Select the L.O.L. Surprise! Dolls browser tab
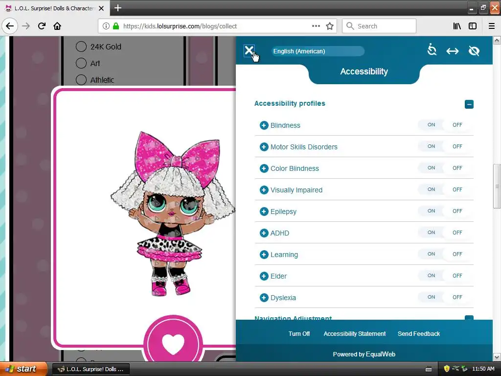This screenshot has width=501, height=376. 55,8
